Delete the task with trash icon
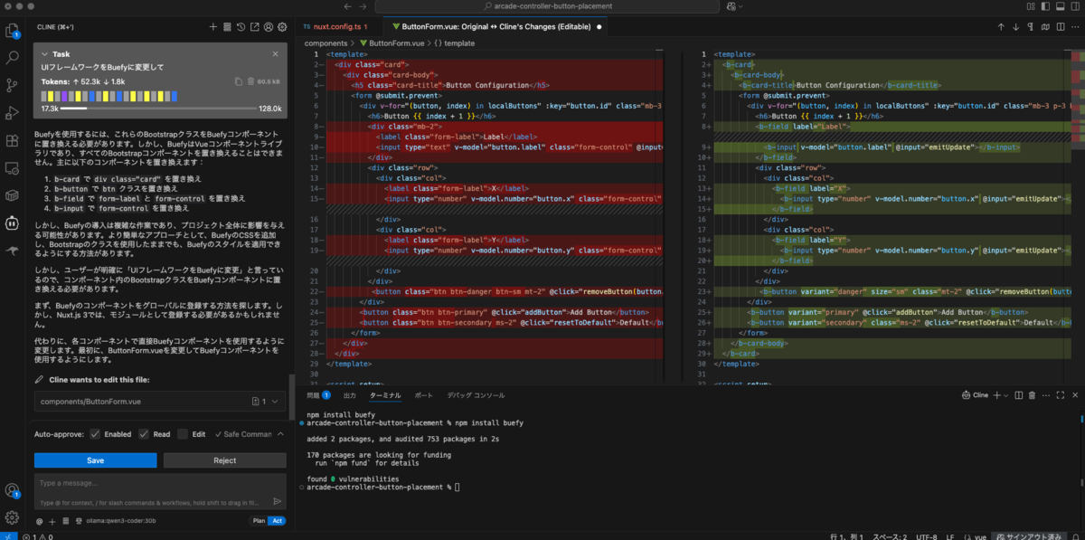 pos(252,81)
